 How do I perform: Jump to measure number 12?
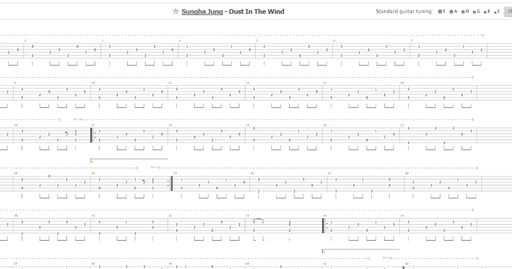tap(247, 83)
